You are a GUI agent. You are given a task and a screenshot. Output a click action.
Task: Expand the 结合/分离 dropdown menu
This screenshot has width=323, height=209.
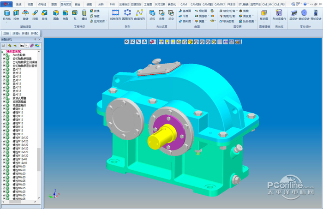tap(237, 11)
